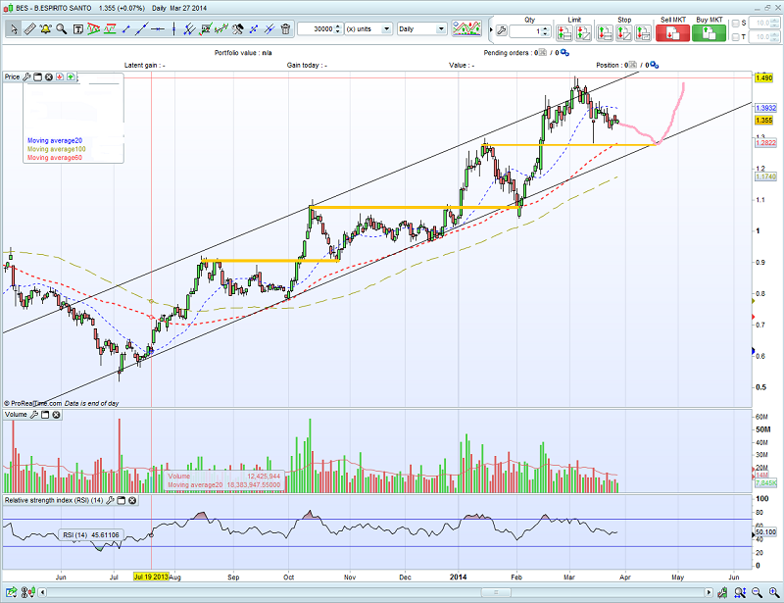Viewport: 784px width, 603px height.
Task: Click pending orders gear icon
Action: [564, 53]
